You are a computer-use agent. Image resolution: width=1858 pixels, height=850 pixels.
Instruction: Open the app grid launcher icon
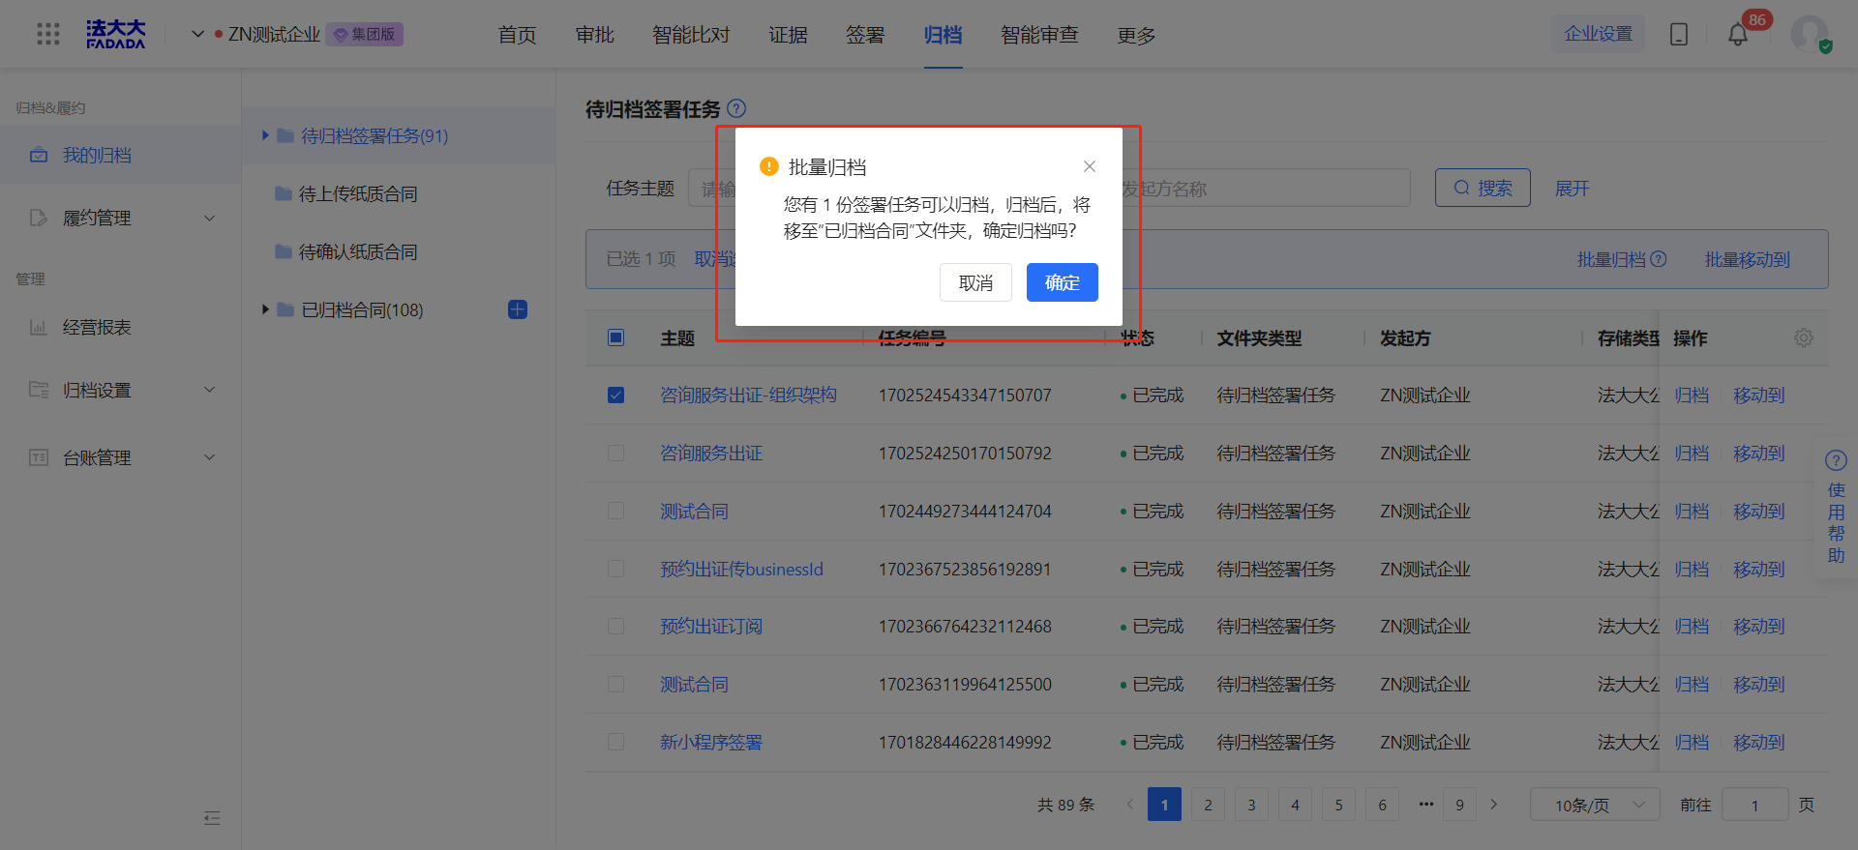point(48,34)
